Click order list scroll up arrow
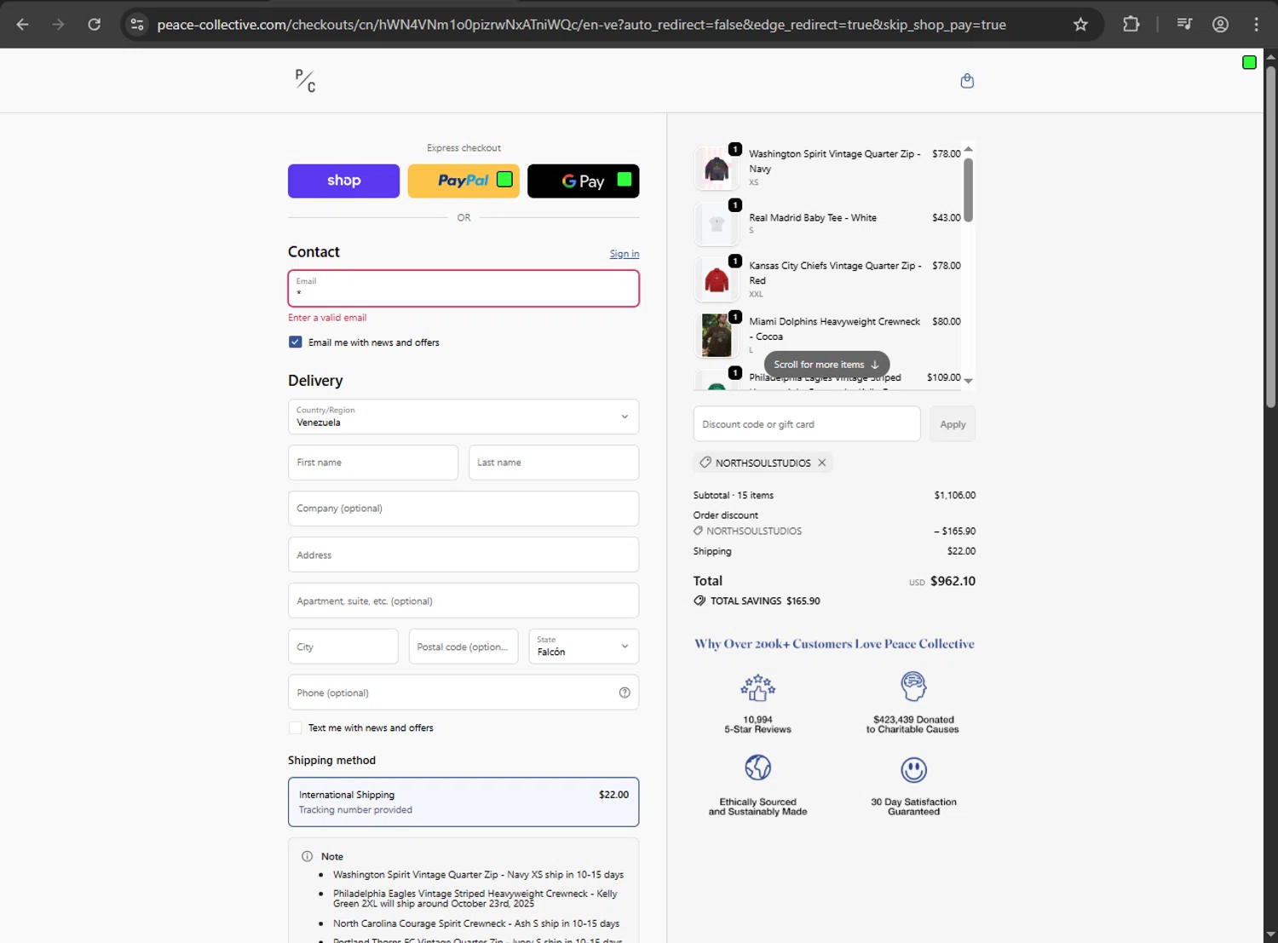 tap(968, 149)
